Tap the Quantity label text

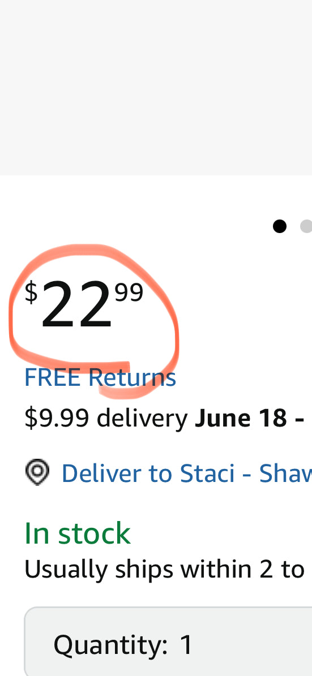[110, 645]
